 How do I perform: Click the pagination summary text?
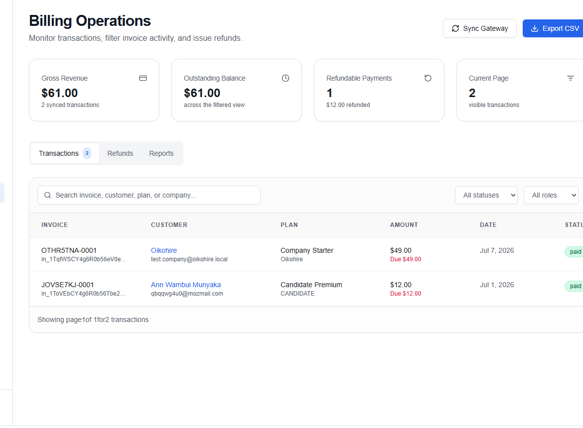pyautogui.click(x=93, y=320)
